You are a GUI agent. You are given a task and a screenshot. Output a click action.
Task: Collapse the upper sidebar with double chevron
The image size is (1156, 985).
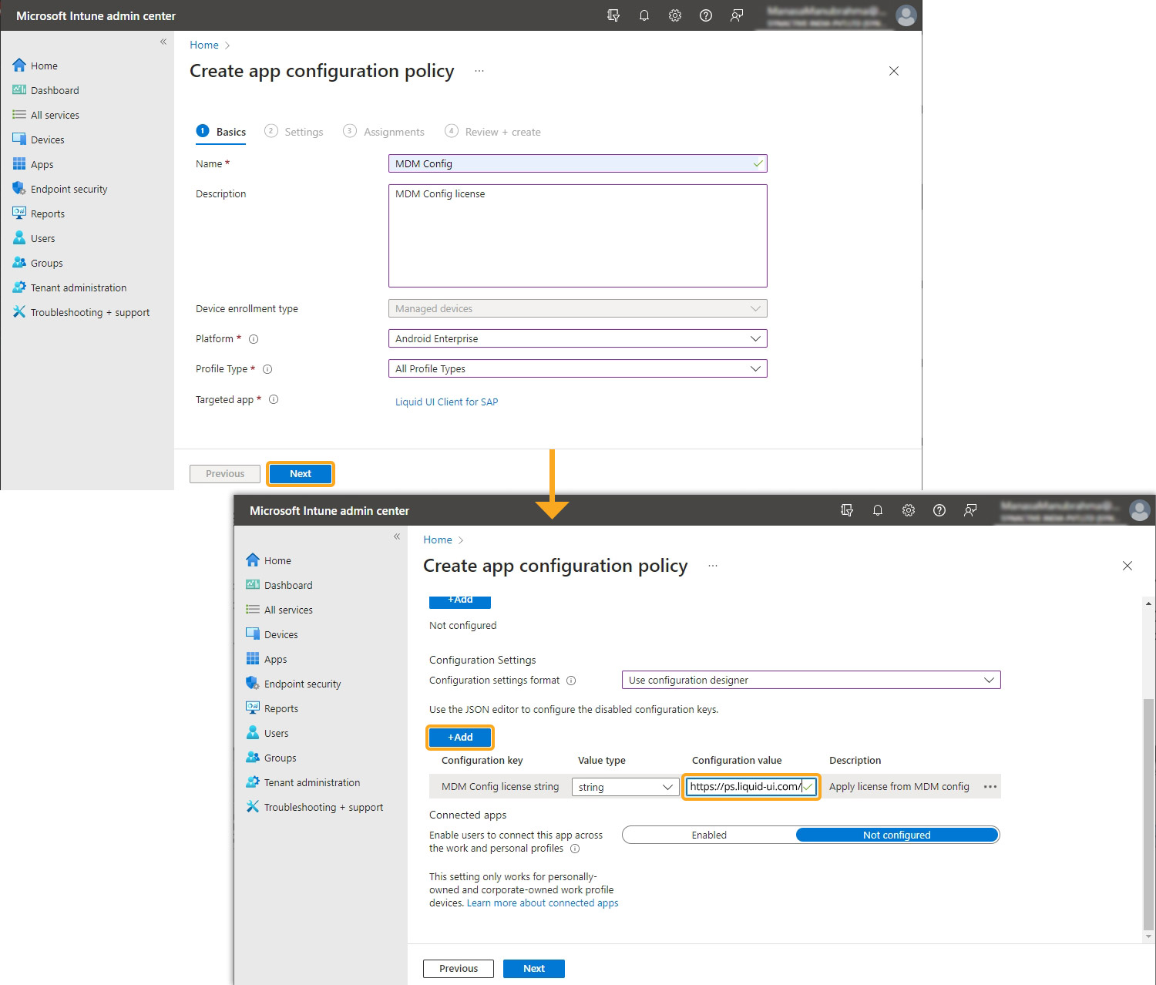(163, 42)
